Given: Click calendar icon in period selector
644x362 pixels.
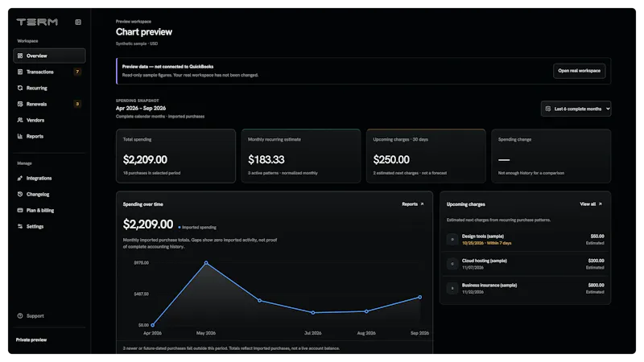Looking at the screenshot, I should click(x=548, y=109).
